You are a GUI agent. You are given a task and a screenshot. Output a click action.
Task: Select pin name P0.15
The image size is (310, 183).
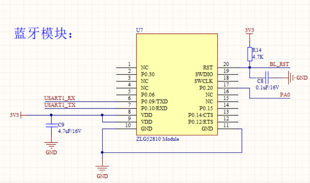point(206,108)
